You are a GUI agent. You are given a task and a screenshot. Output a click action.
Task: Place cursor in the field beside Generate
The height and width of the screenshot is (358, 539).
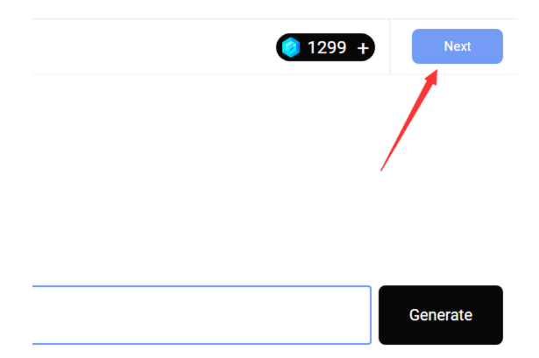click(x=202, y=315)
